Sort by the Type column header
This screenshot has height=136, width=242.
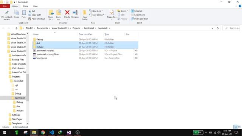pos(114,34)
